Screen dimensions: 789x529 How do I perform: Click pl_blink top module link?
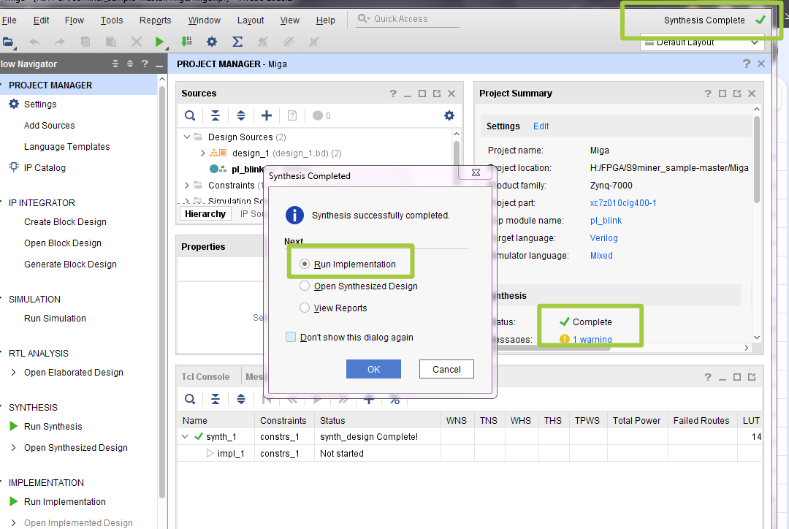pyautogui.click(x=606, y=221)
